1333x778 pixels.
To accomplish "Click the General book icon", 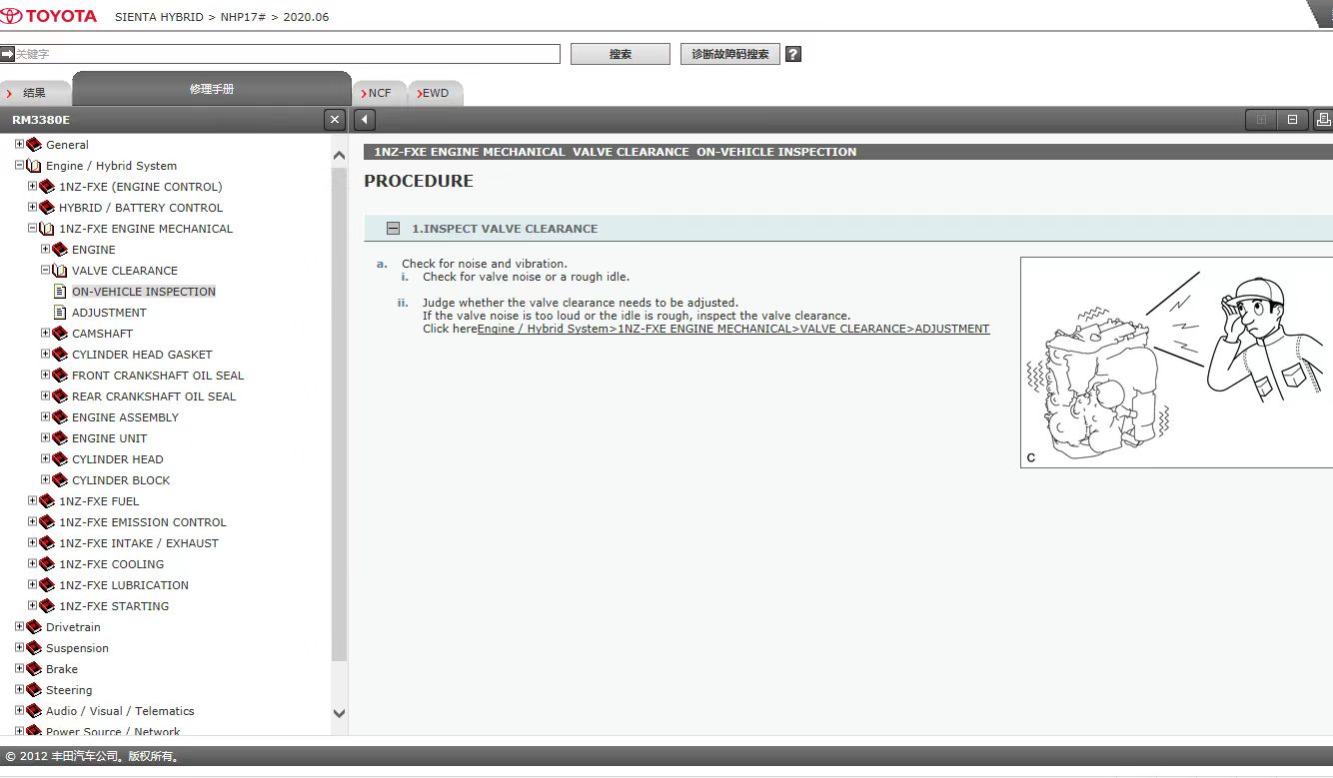I will click(34, 145).
